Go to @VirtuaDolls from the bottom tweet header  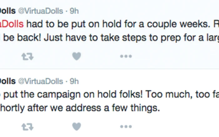[41, 81]
